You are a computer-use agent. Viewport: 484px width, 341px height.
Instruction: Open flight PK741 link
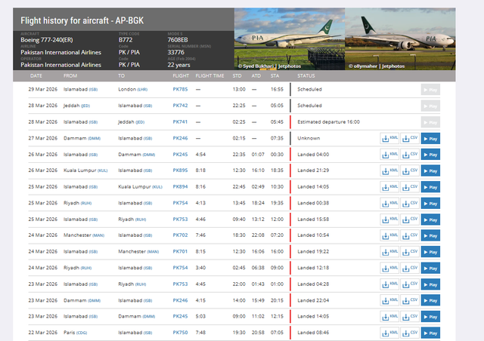coord(180,122)
